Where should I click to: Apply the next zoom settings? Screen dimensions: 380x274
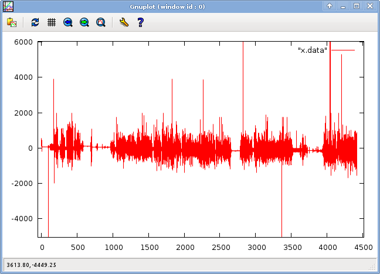pyautogui.click(x=84, y=22)
